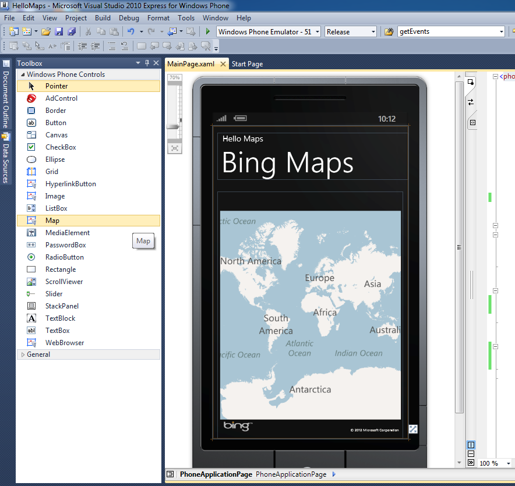Swap panes with the double-arrow icon
Screen dimensions: 515x486
471,102
